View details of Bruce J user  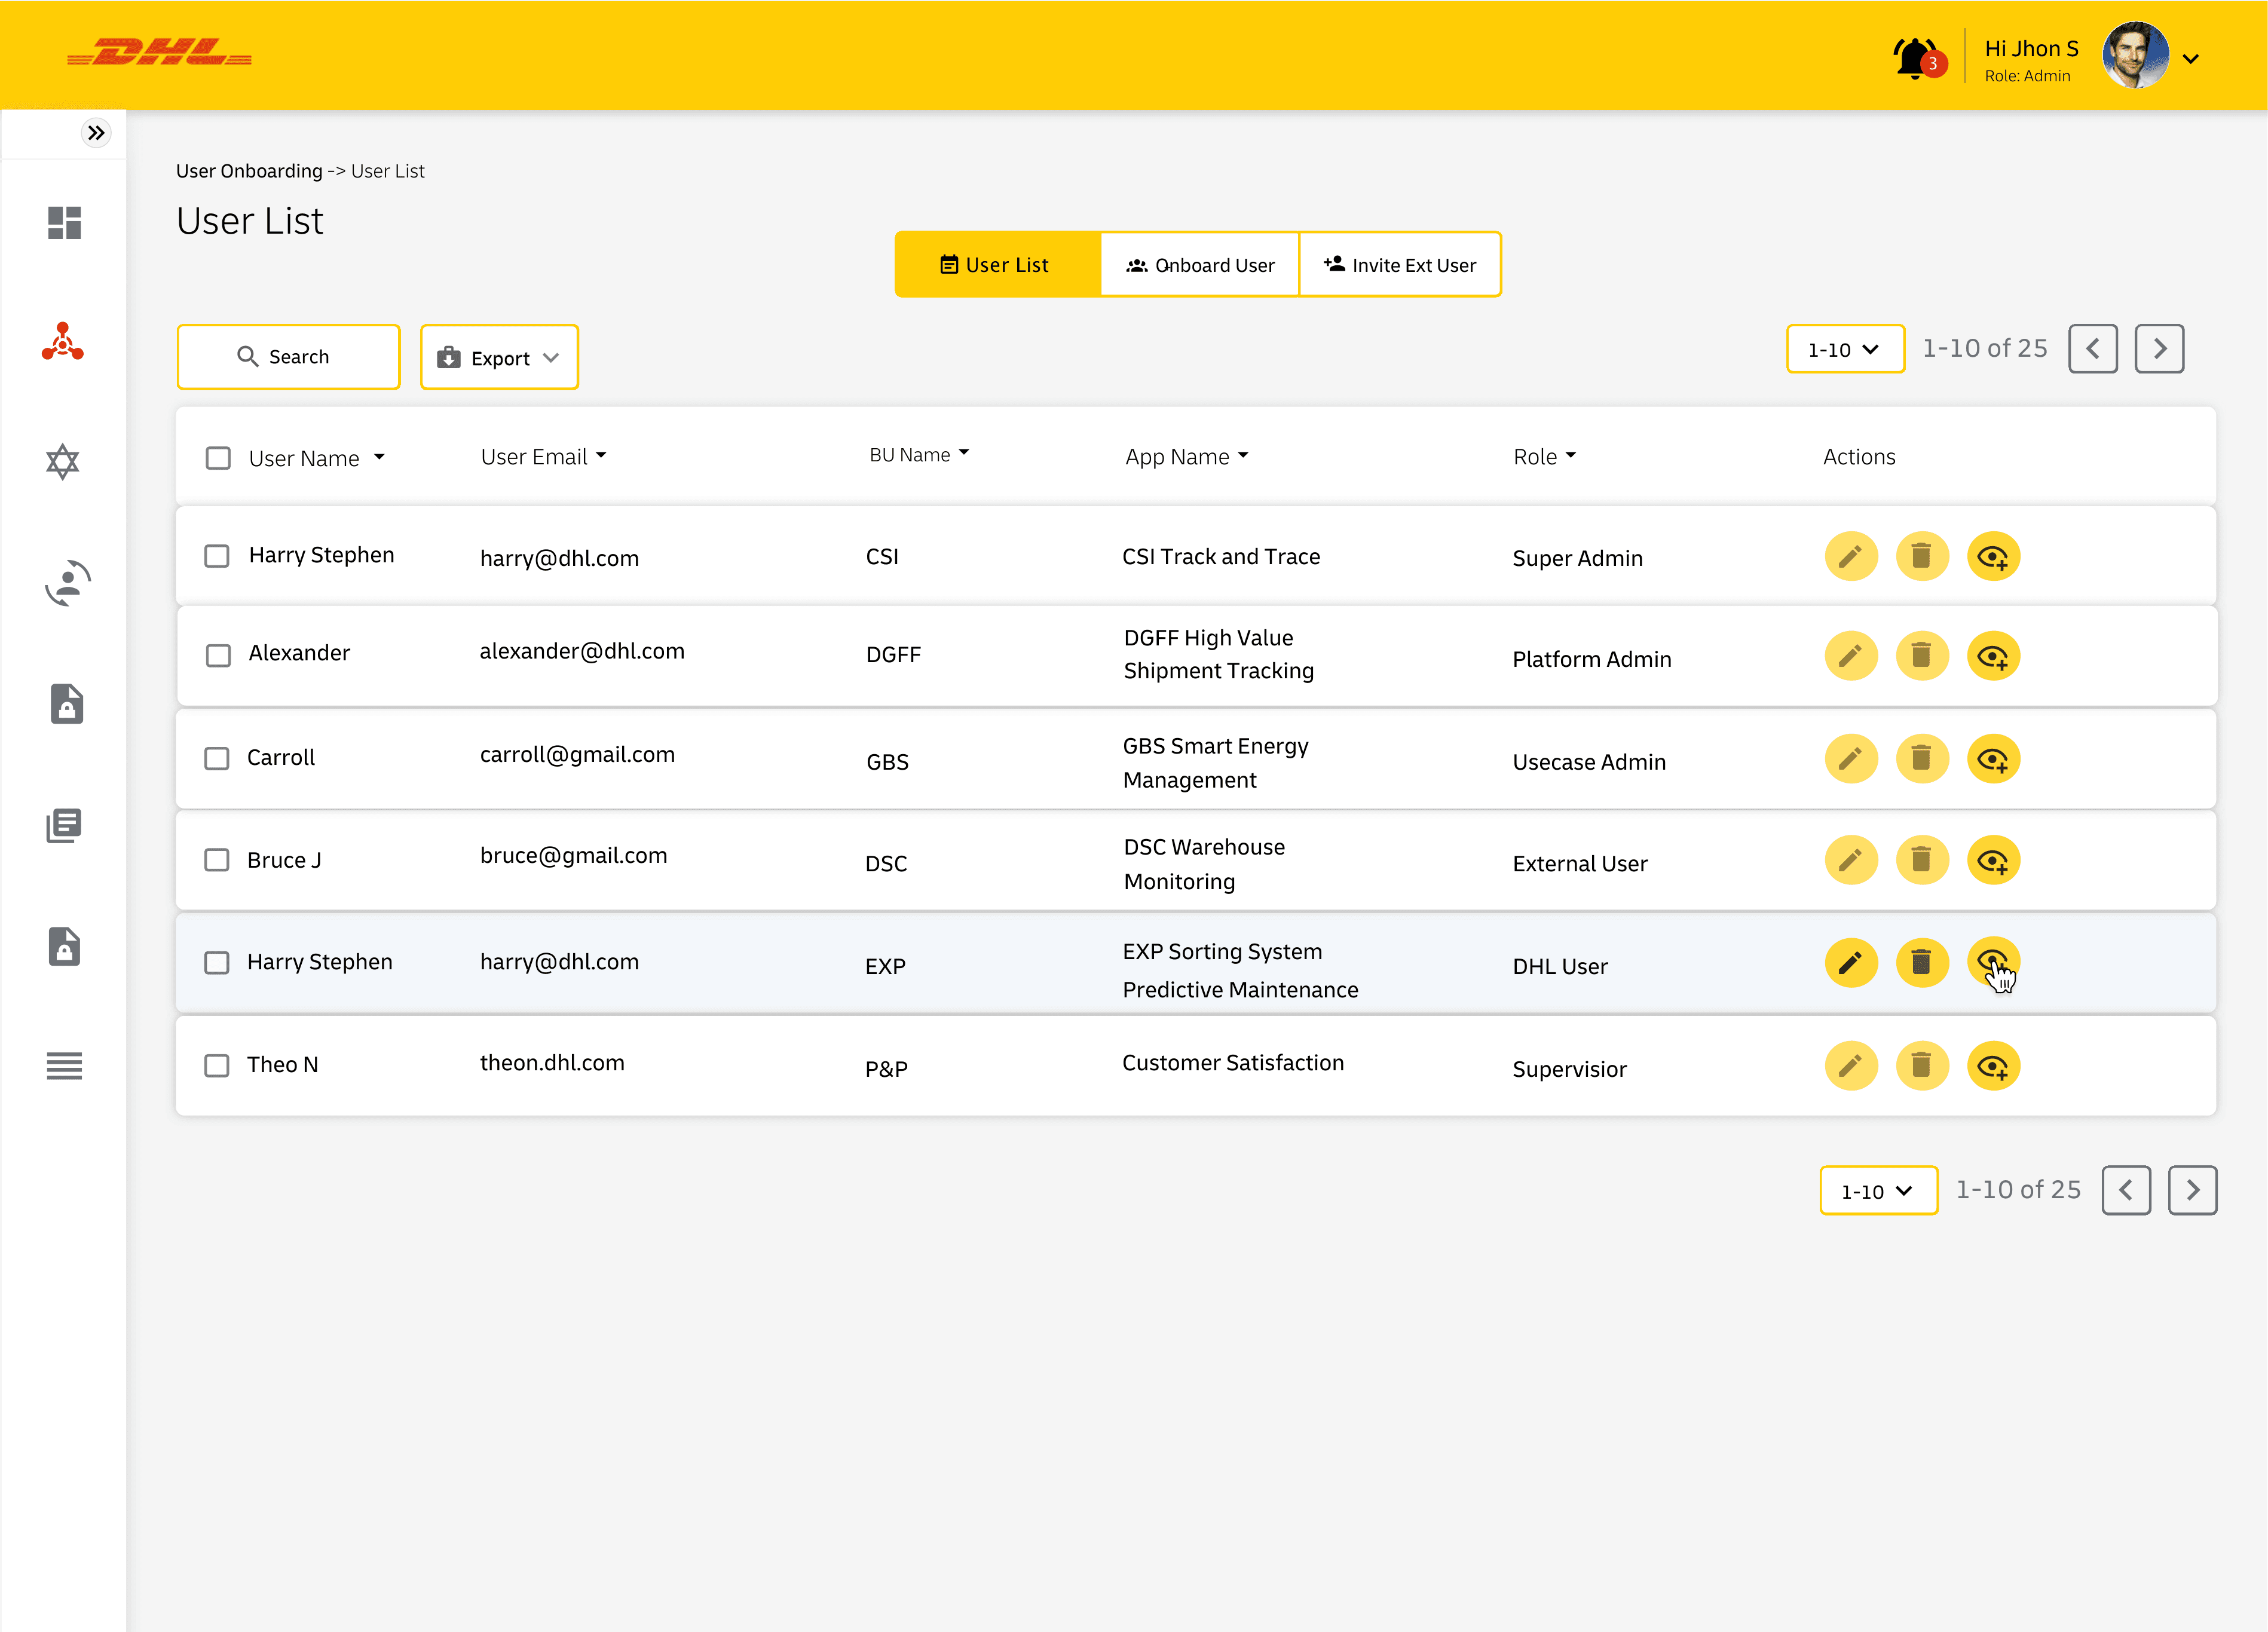coord(1993,860)
